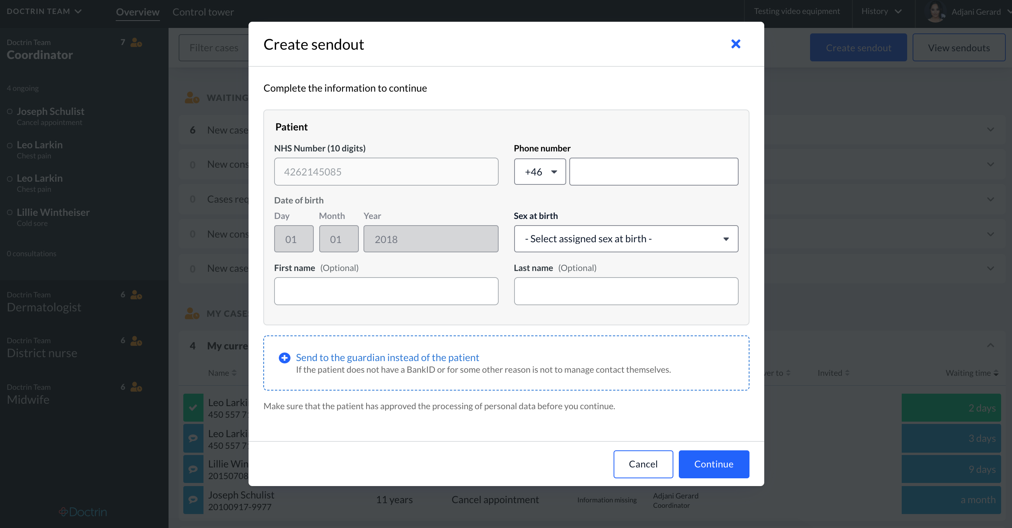Screen dimensions: 1012x528
Task: Close the Create sendout dialog
Action: click(736, 44)
